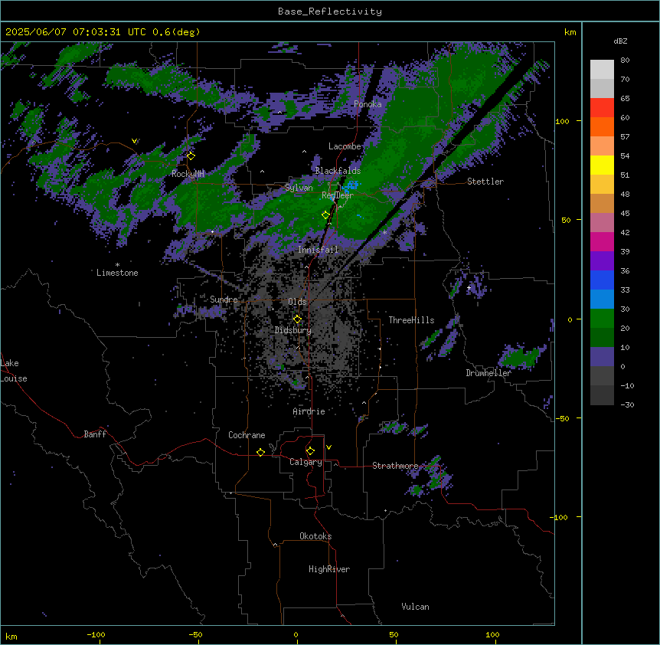Click the -30 value on dBZ scale
660x645 pixels.
pos(627,404)
